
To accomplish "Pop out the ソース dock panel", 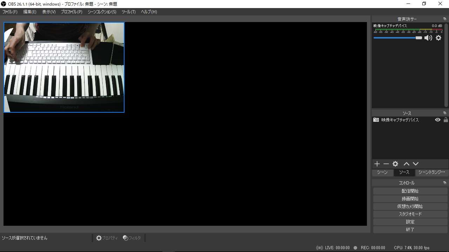I will 445,113.
